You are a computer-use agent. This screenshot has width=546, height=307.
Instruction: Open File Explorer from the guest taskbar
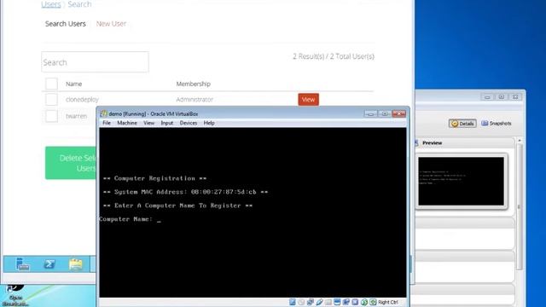pyautogui.click(x=76, y=264)
